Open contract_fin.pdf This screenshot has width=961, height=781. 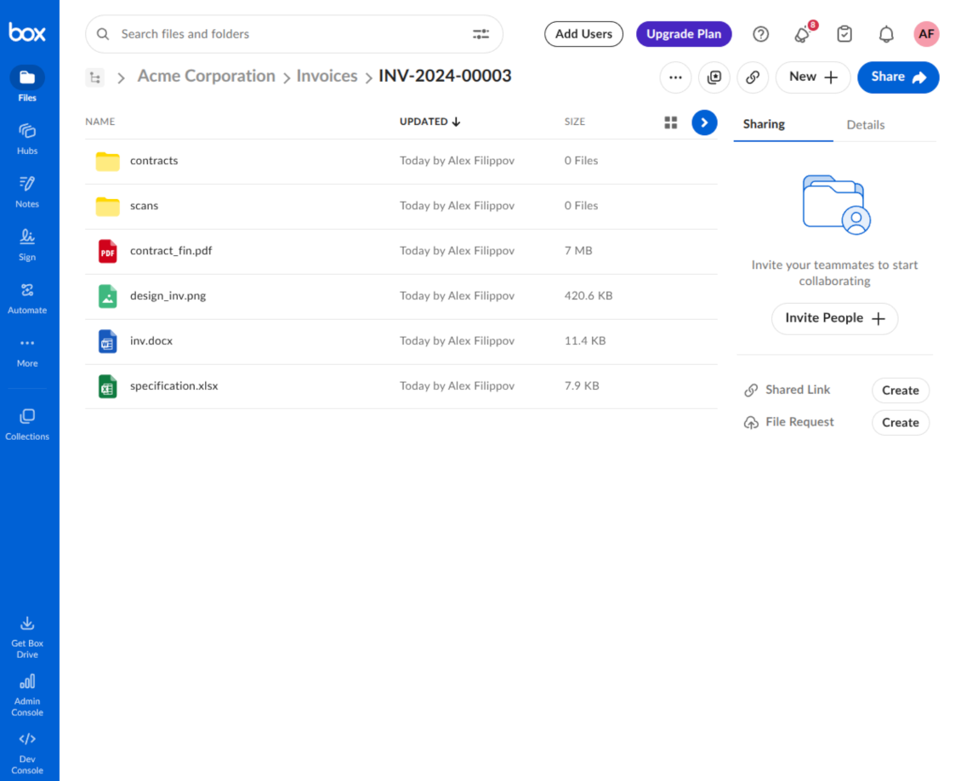click(x=171, y=251)
